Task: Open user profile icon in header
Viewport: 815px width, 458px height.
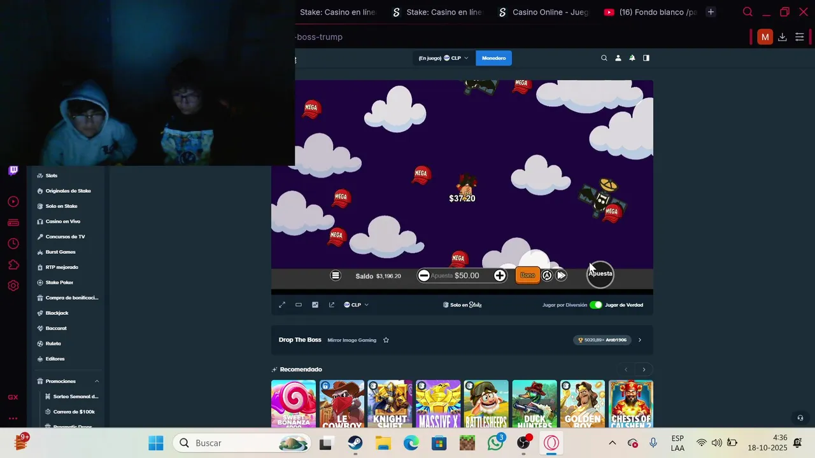Action: click(x=618, y=58)
